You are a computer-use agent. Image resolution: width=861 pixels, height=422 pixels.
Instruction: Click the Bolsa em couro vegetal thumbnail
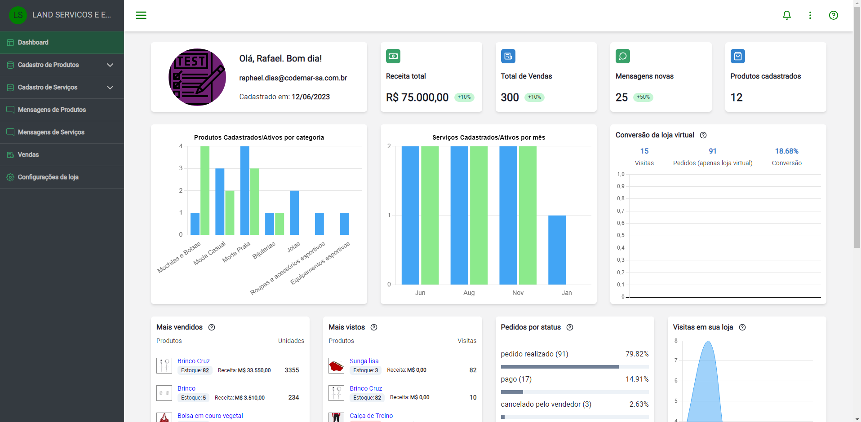click(x=164, y=417)
